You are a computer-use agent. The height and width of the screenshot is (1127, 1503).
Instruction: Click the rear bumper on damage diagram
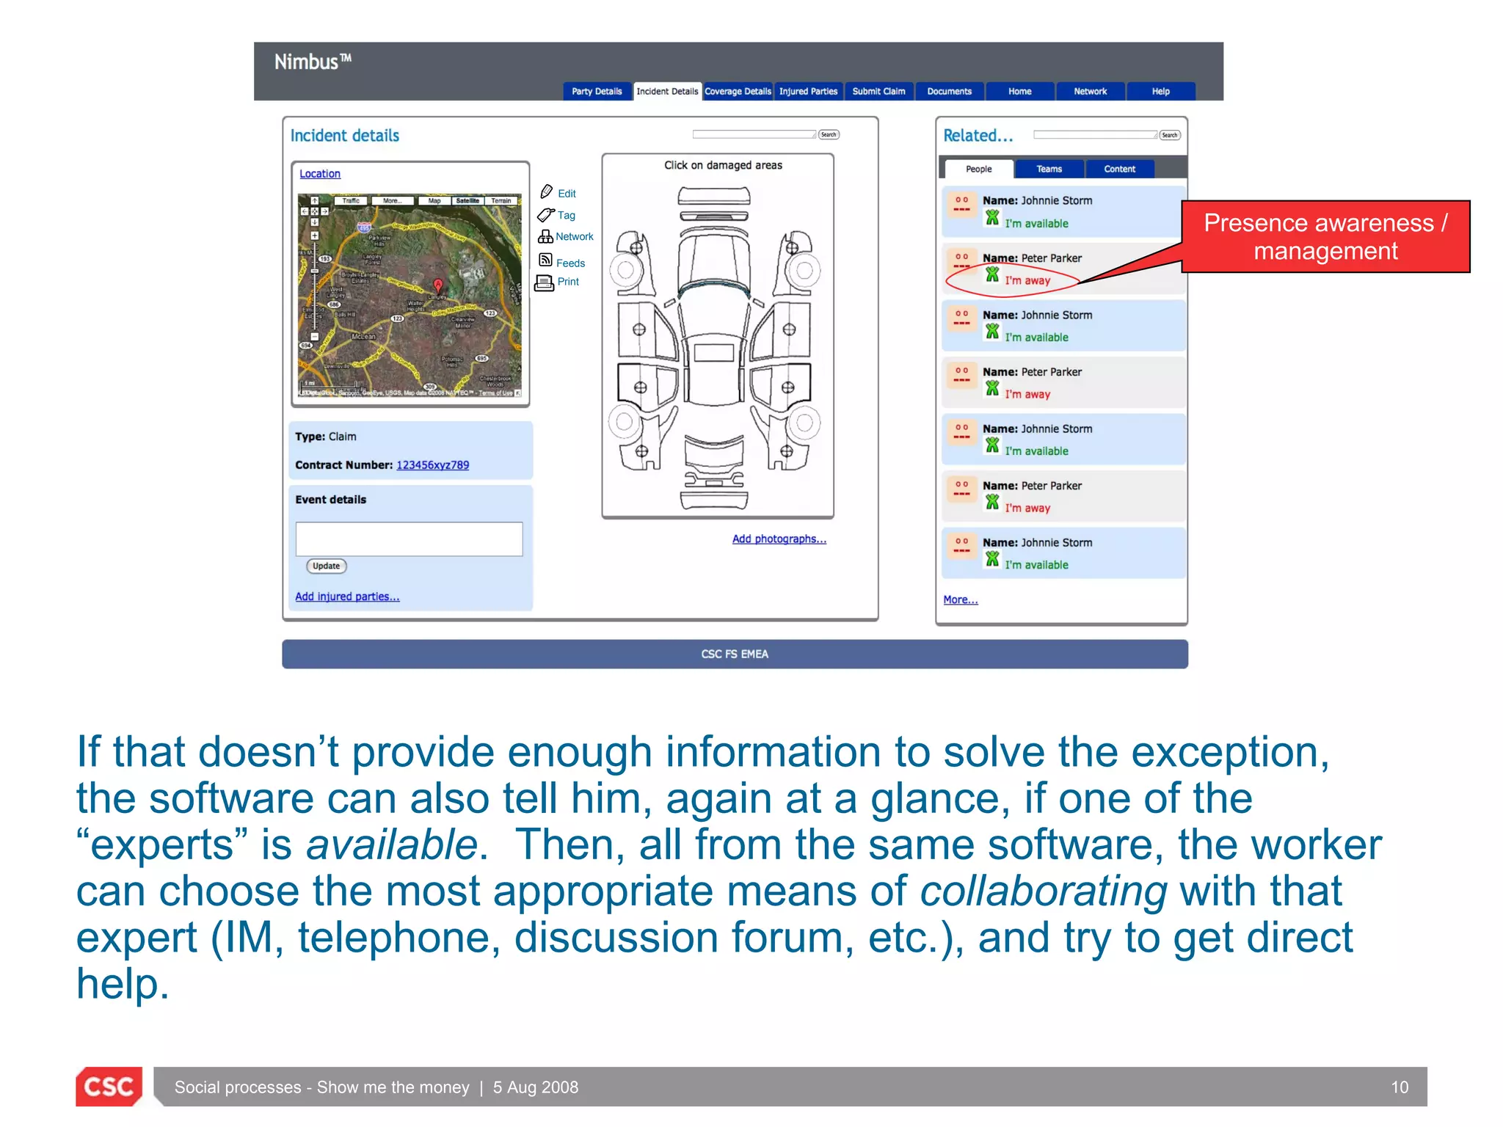[x=714, y=500]
